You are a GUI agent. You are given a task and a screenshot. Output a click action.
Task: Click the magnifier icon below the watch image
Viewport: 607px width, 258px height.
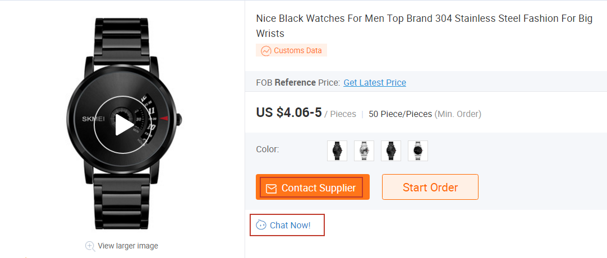tap(90, 246)
